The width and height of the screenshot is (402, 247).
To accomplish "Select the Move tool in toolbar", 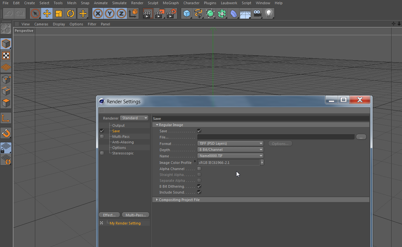I will (x=47, y=14).
